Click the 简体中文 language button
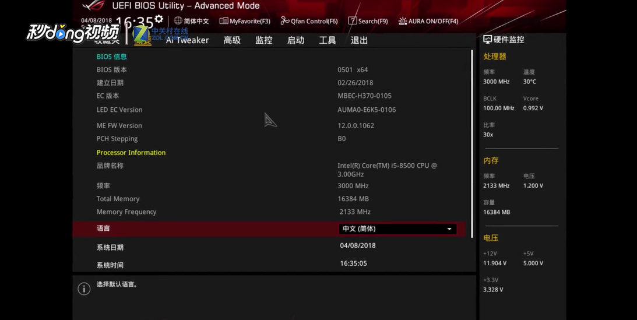This screenshot has width=637, height=320. [191, 21]
